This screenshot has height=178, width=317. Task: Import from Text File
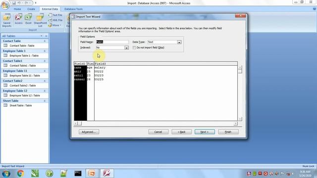tap(55, 15)
